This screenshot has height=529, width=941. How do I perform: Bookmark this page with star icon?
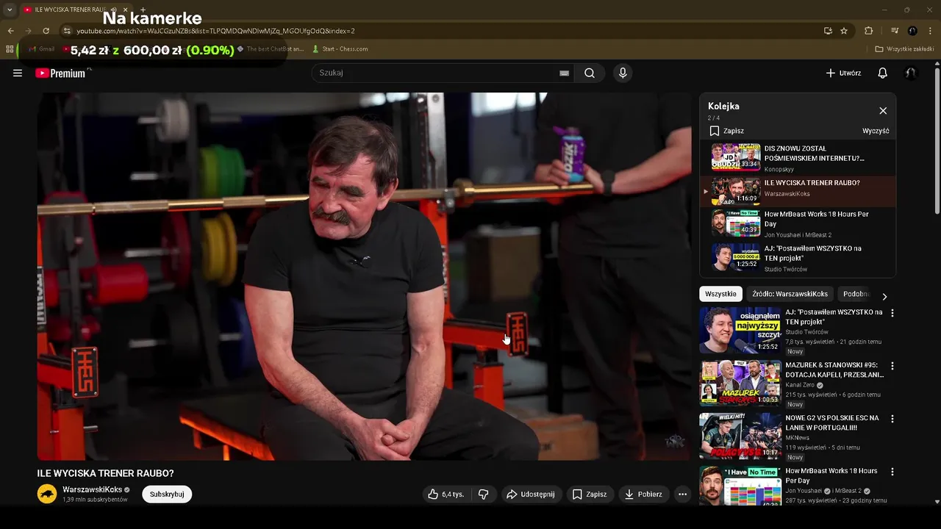point(844,31)
